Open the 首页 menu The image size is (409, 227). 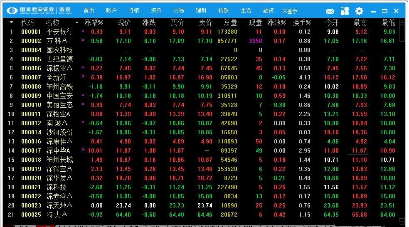[89, 10]
